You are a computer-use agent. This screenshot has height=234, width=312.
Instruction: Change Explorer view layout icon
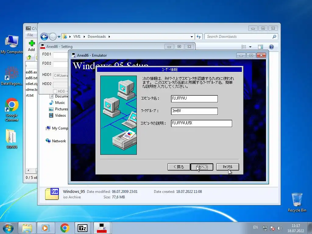(x=243, y=47)
